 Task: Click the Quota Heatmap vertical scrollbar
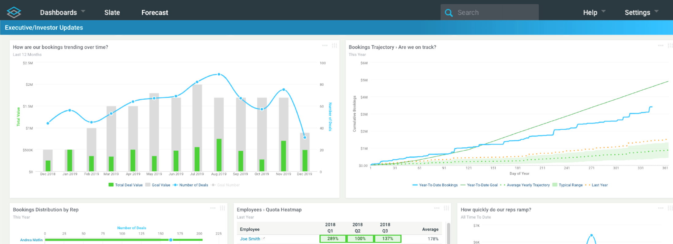tap(448, 233)
